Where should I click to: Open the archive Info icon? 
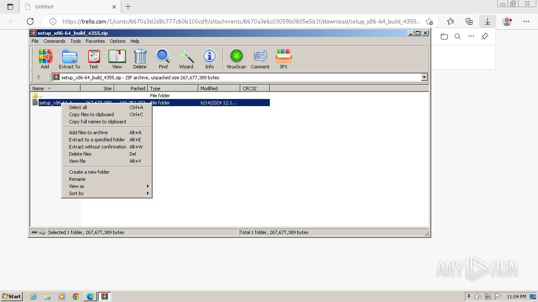[x=209, y=59]
